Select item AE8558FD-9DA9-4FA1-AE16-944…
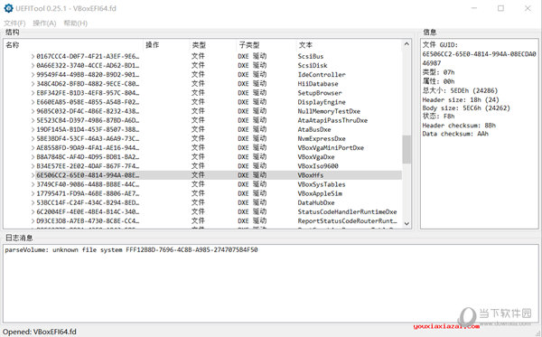 88,148
